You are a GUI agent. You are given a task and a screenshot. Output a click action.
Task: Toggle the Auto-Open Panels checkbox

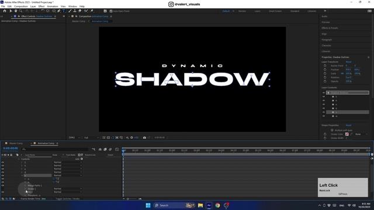pos(111,11)
